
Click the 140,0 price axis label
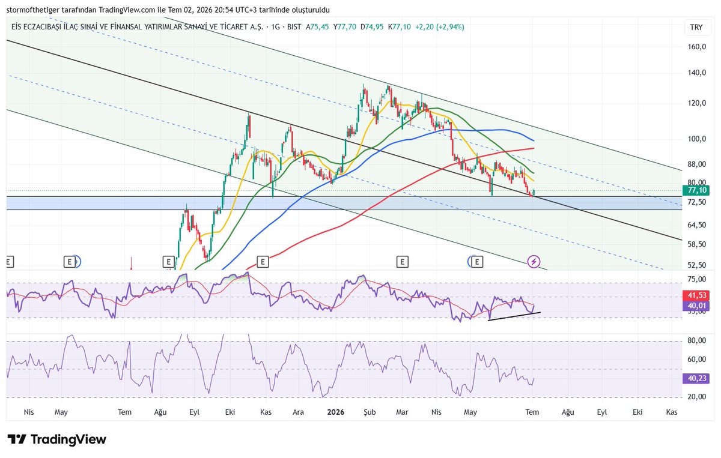tap(697, 73)
